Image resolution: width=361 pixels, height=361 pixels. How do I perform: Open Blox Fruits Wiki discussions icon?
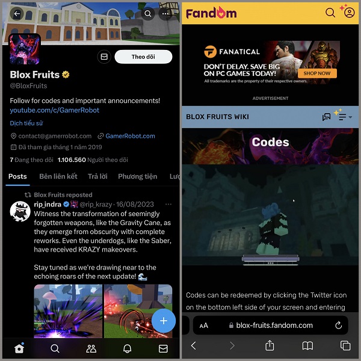326,117
